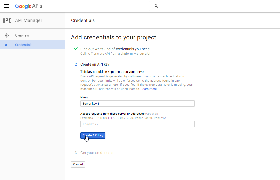Screen dimensions: 280x180
Task: Select Credentials in the sidebar
Action: click(24, 45)
